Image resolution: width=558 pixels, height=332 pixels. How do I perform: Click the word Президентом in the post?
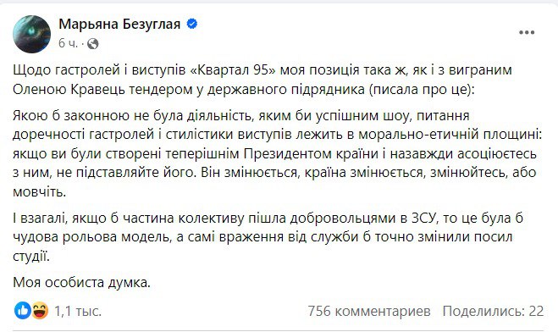point(292,154)
